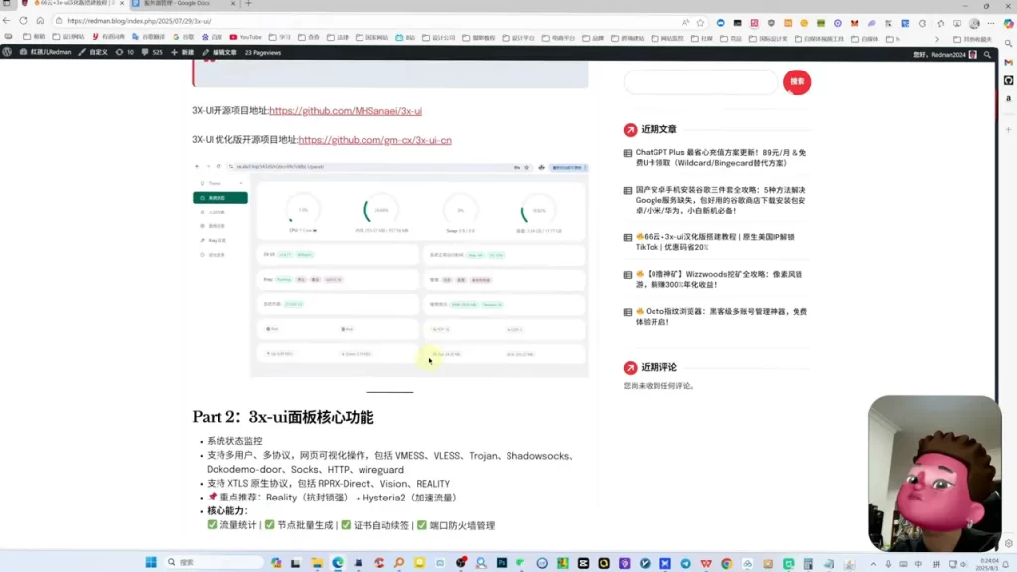Expand the hidden bookmarks chevron
Viewport: 1017px width, 572px height.
[x=936, y=39]
